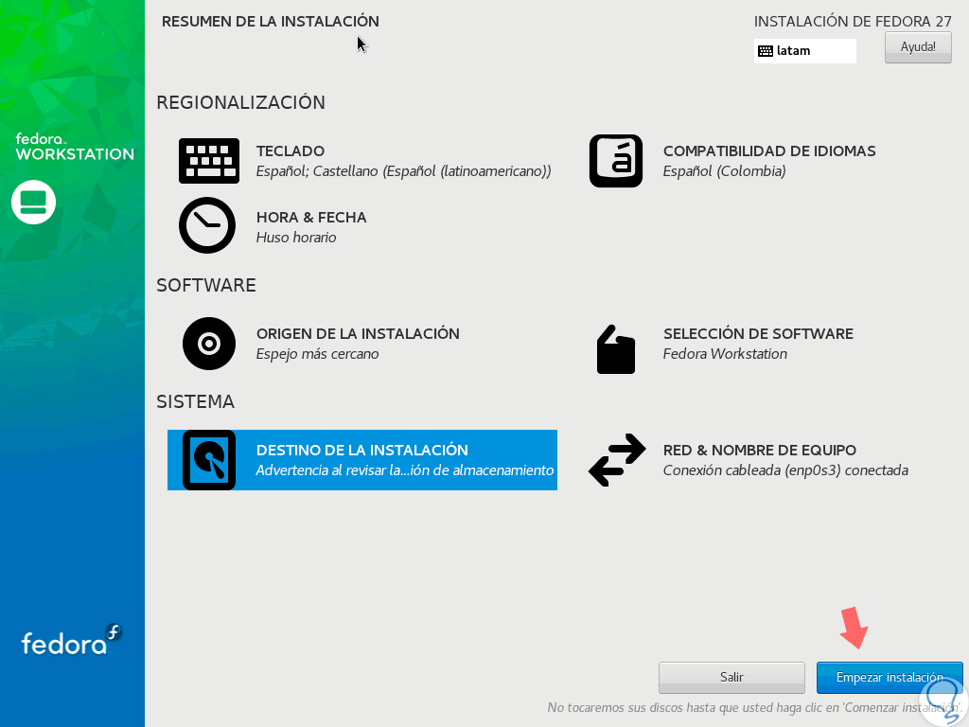969x727 pixels.
Task: Click the Salir button
Action: tap(731, 678)
